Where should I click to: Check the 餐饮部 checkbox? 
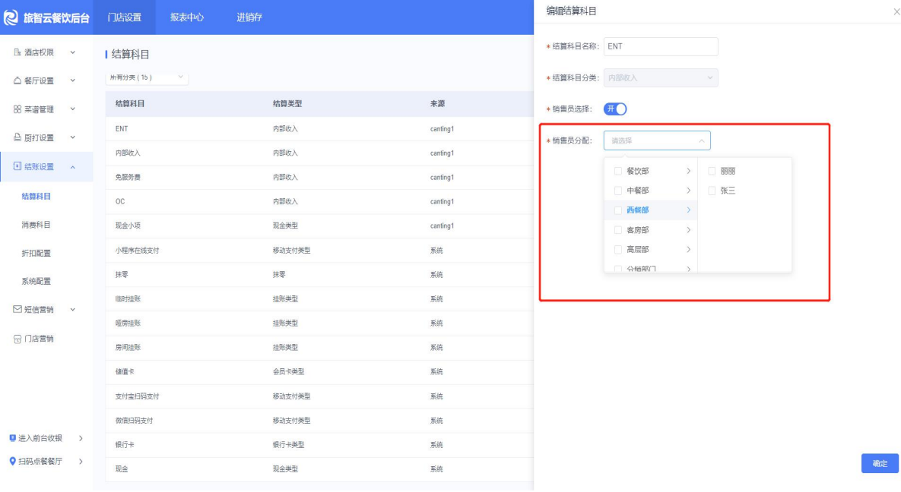(617, 171)
